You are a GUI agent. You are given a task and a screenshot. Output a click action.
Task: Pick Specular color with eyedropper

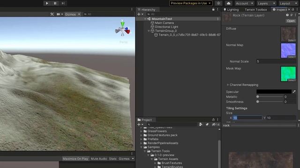coord(294,91)
